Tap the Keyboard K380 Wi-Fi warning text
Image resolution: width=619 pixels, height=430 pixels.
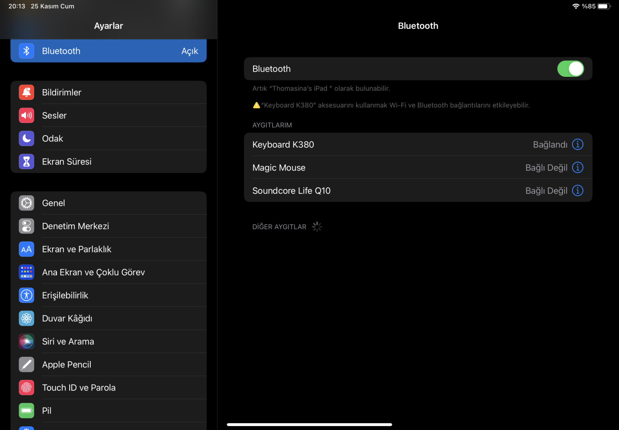click(x=396, y=105)
